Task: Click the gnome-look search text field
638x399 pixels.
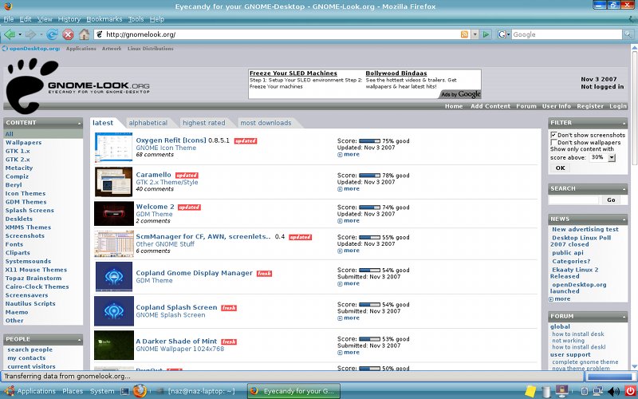Action: pos(573,200)
